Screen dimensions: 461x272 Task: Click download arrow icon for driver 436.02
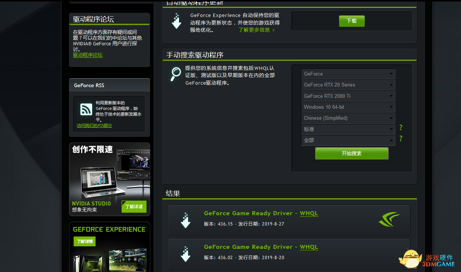pyautogui.click(x=185, y=254)
